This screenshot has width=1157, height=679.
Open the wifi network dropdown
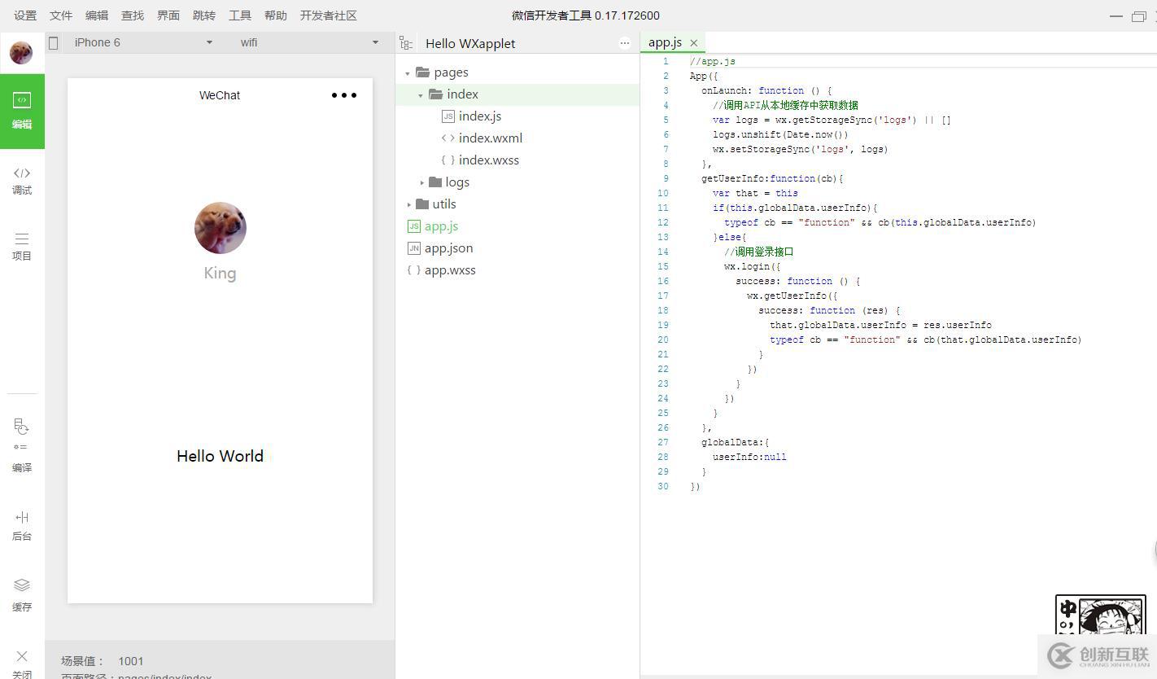point(308,42)
